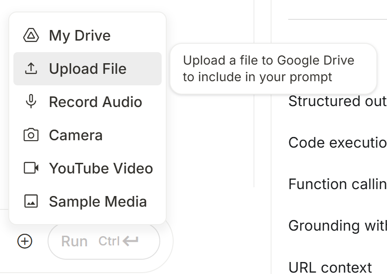Pick the Camera label in the menu
Image resolution: width=387 pixels, height=274 pixels.
(x=76, y=135)
